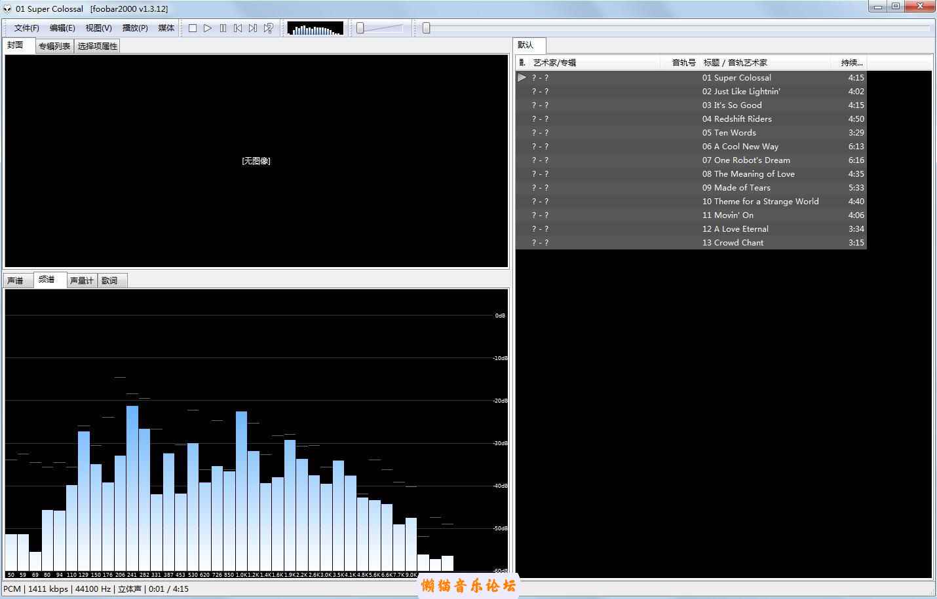The height and width of the screenshot is (599, 937).
Task: Switch to the 选择项属性 tab
Action: pos(97,46)
